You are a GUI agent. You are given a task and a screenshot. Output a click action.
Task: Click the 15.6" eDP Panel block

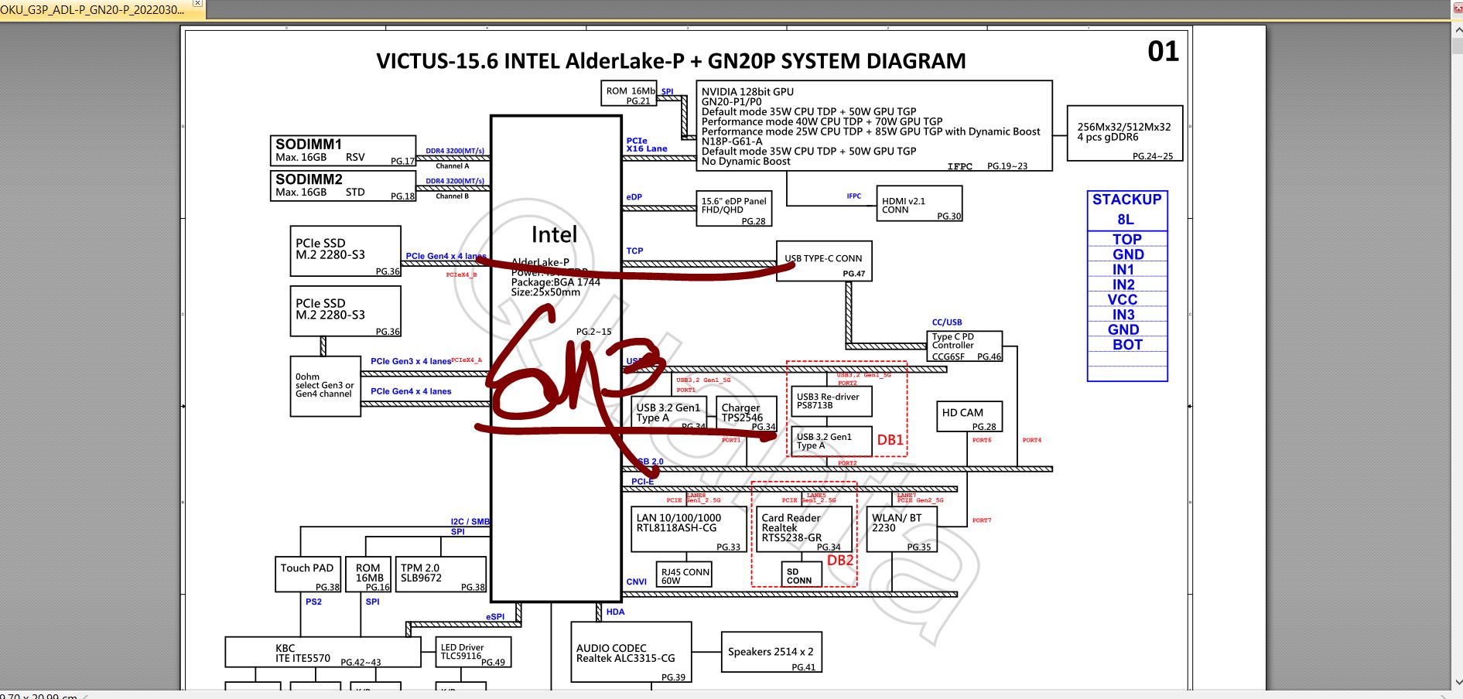tap(734, 209)
